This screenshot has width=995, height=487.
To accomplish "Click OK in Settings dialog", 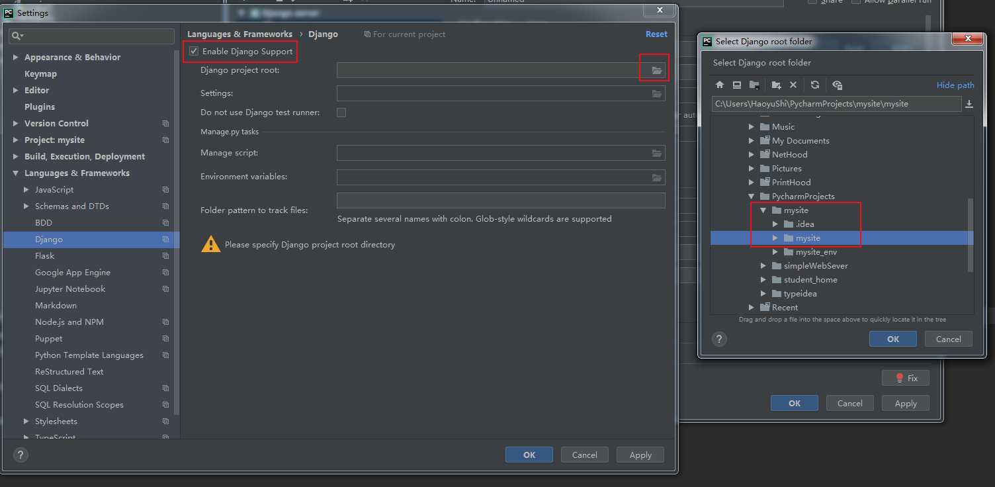I will pyautogui.click(x=529, y=455).
